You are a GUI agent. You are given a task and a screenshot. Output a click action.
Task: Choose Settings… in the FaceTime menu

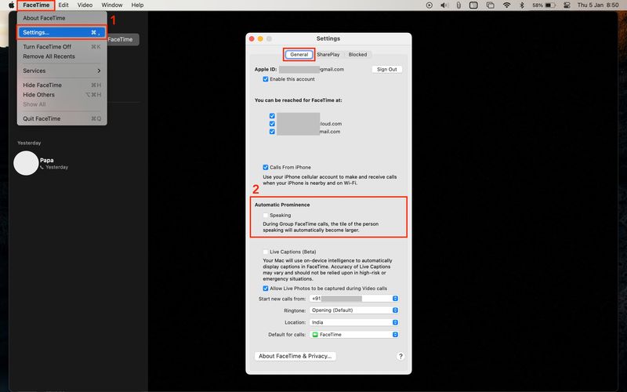62,32
